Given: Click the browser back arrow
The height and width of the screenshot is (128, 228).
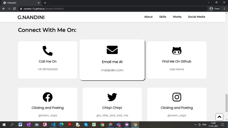Looking at the screenshot, I should pyautogui.click(x=4, y=9).
